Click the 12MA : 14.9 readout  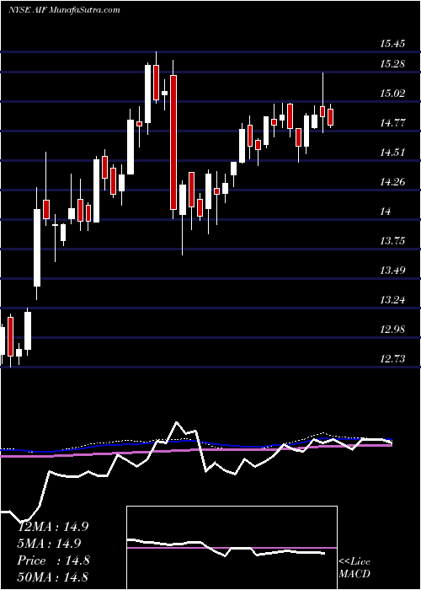53,527
